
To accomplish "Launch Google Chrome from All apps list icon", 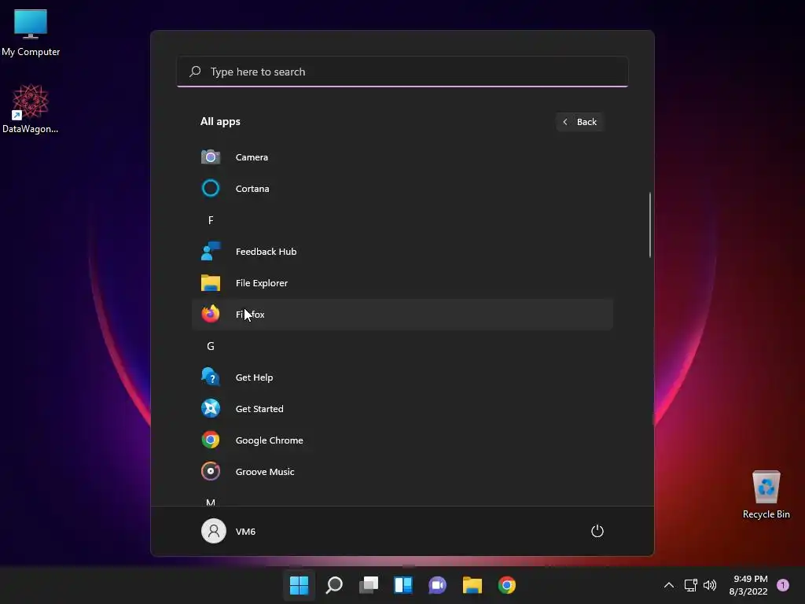I will (211, 440).
